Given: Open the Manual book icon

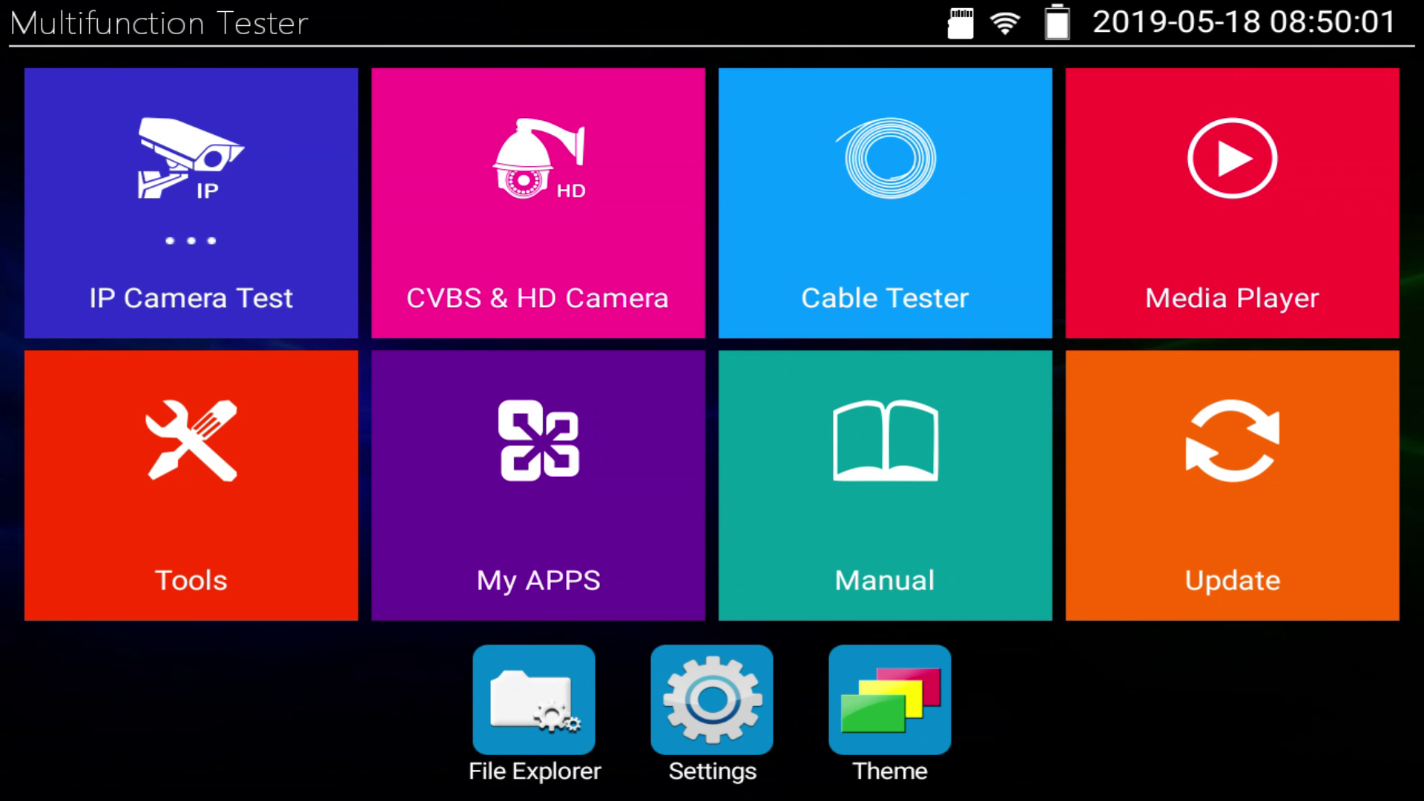Looking at the screenshot, I should [x=885, y=441].
